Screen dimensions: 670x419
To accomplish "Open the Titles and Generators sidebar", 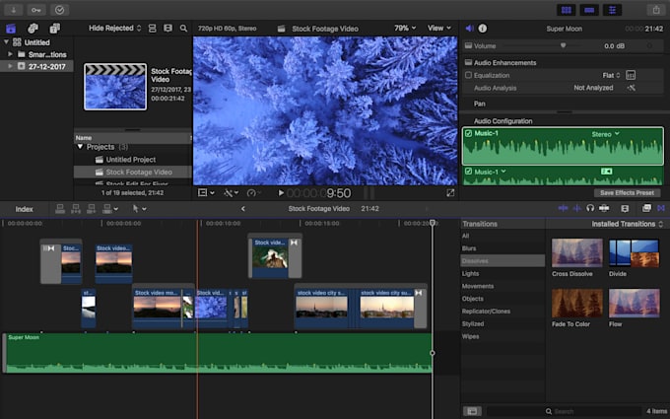I will 55,29.
